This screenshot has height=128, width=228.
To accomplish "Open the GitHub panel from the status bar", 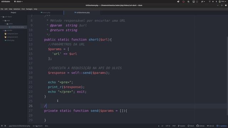I will tap(200, 126).
